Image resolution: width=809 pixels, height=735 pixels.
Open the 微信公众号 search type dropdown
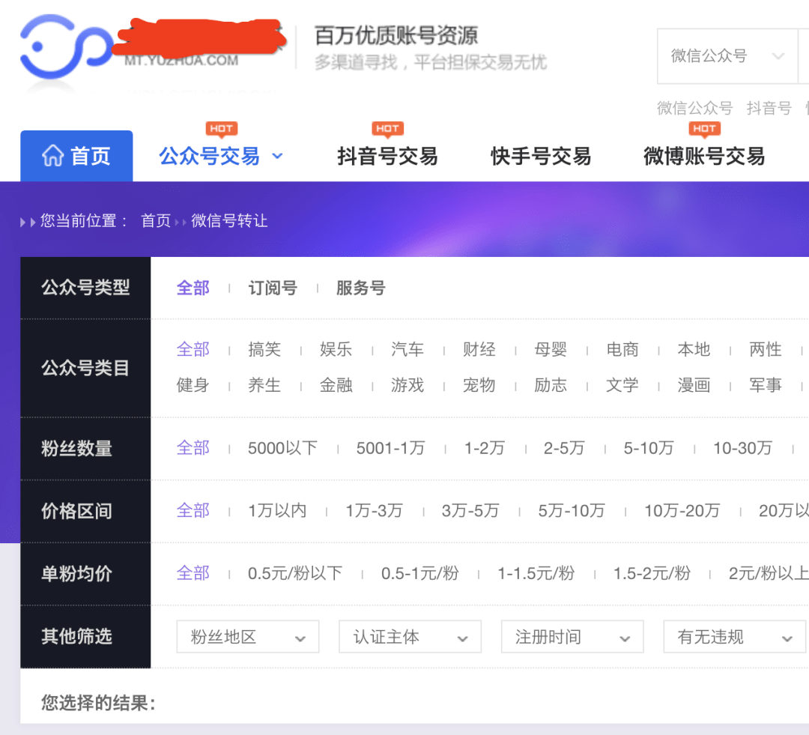tap(727, 55)
